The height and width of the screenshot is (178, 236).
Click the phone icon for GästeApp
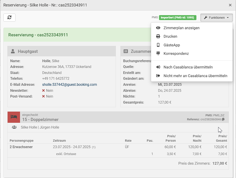tap(158, 45)
